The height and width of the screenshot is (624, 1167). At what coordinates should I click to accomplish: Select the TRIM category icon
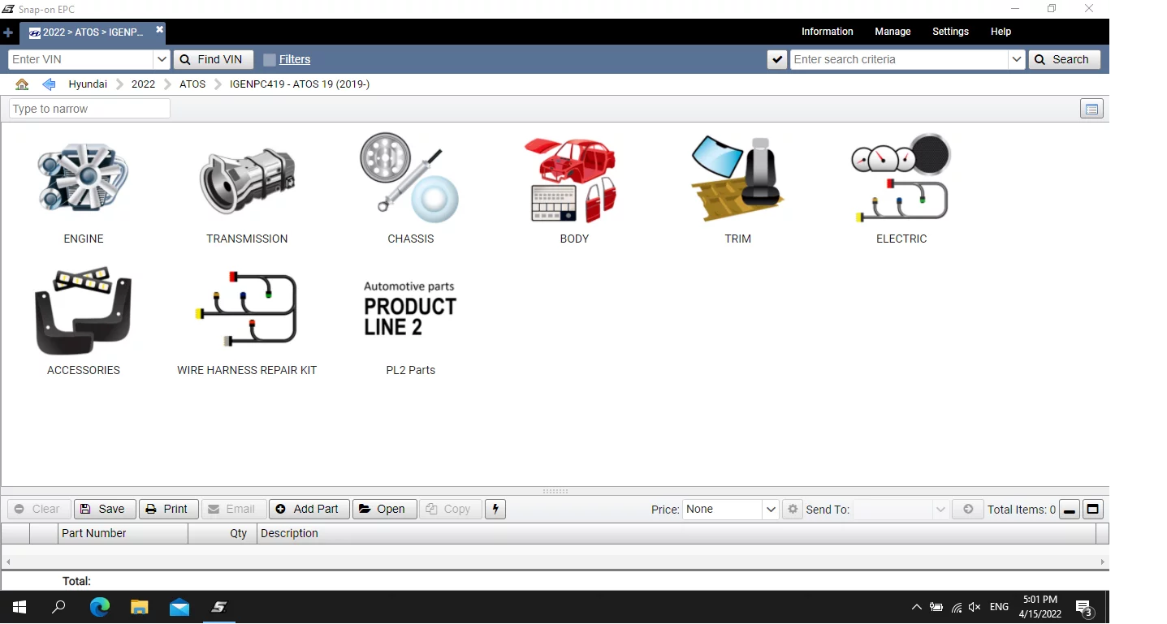point(737,179)
